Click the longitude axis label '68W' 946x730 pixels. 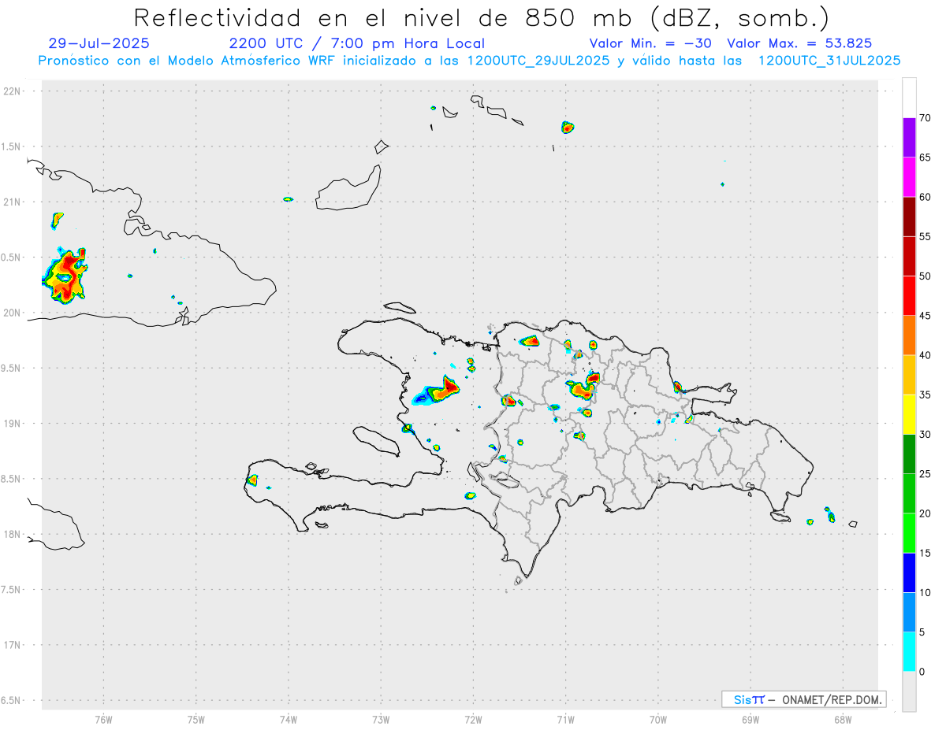point(843,719)
